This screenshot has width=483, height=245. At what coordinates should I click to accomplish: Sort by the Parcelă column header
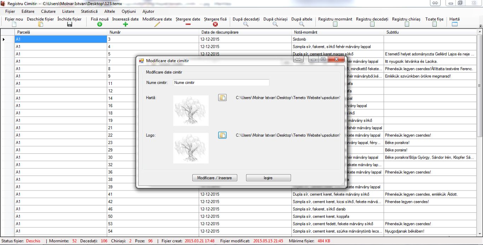coord(60,32)
